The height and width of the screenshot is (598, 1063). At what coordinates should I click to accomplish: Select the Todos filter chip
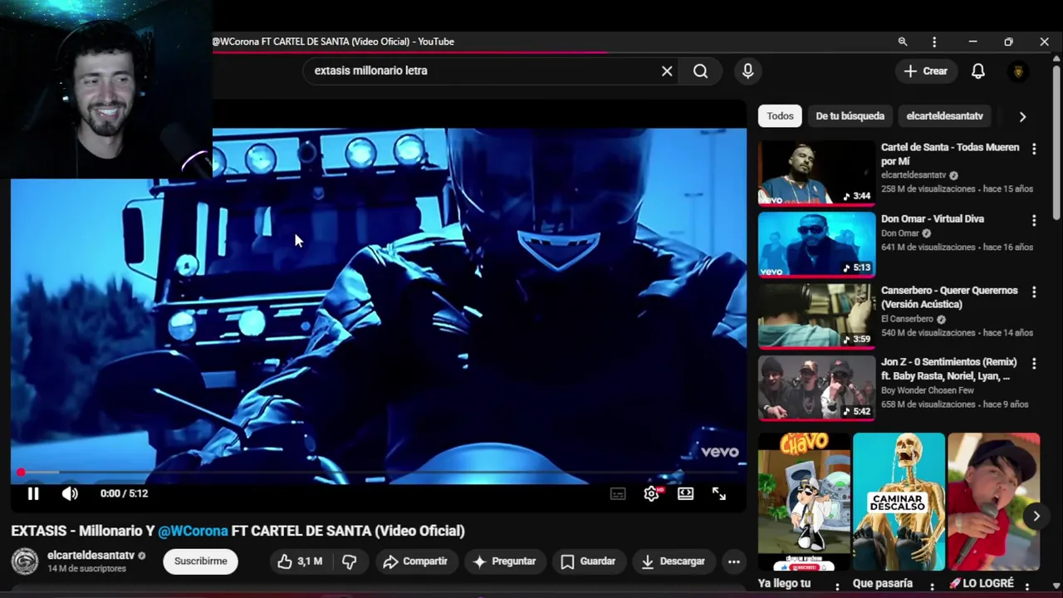[780, 116]
